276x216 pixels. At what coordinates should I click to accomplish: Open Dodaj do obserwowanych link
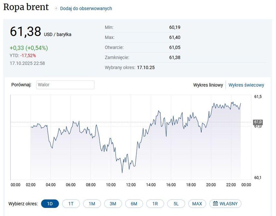[x=86, y=9]
